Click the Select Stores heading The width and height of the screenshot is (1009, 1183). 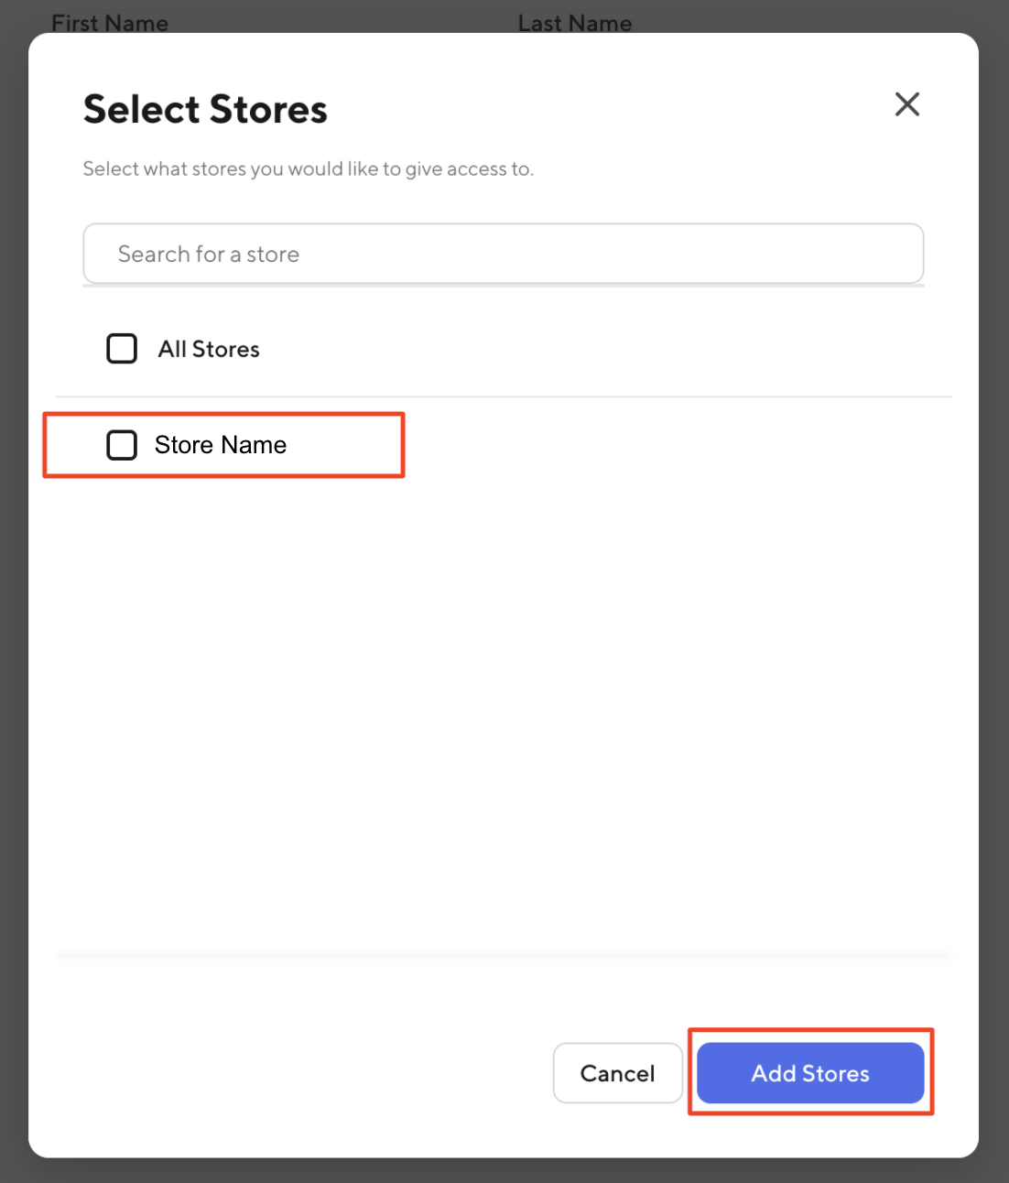[x=205, y=110]
